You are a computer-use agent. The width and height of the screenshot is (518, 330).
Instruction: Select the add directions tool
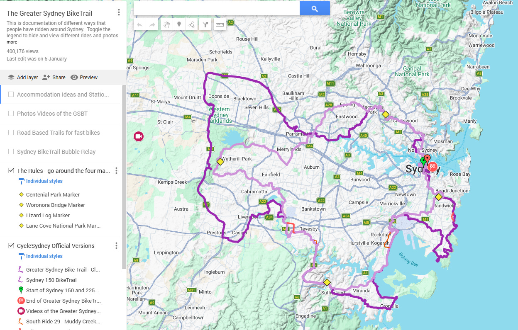tap(205, 25)
